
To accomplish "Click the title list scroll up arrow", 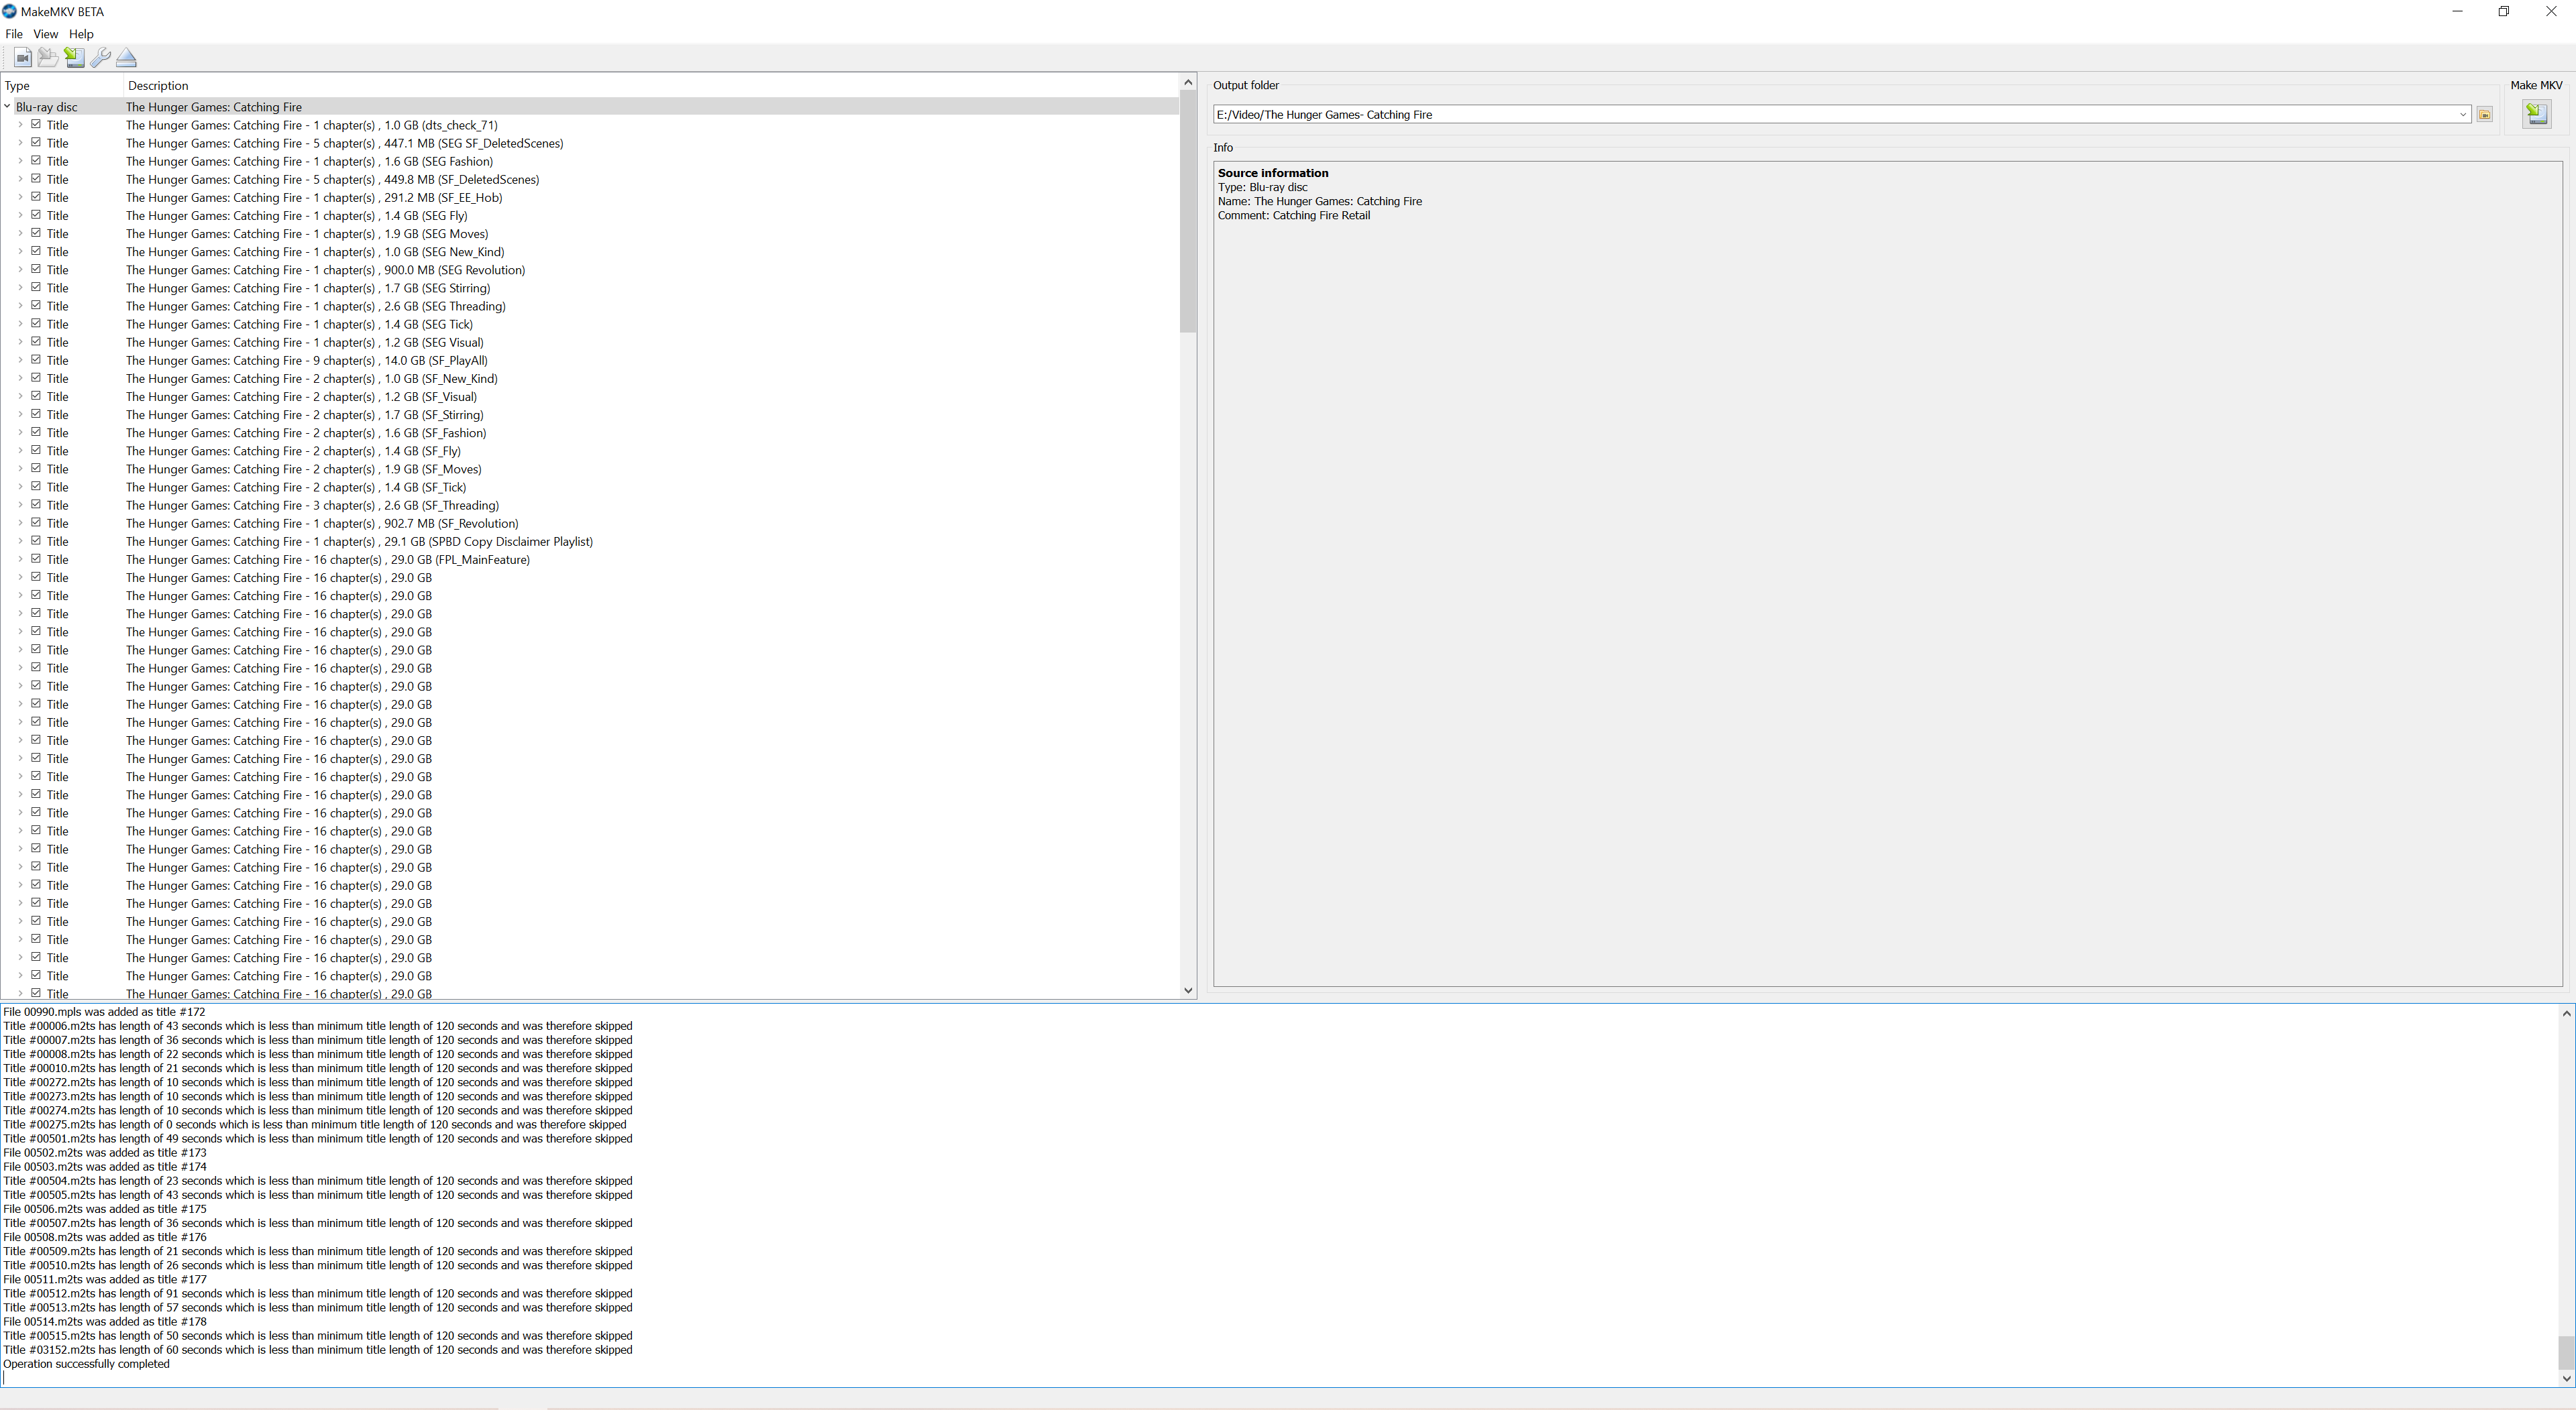I will pos(1188,82).
